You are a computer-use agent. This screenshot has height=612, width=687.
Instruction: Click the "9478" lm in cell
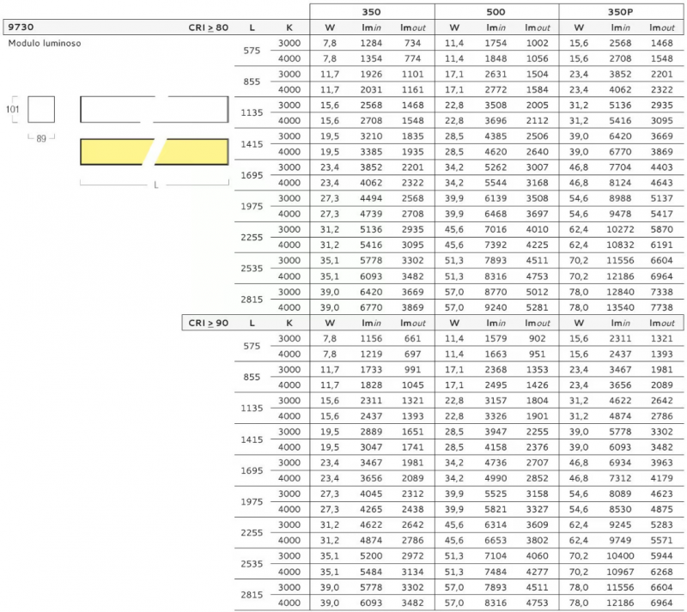tap(620, 214)
